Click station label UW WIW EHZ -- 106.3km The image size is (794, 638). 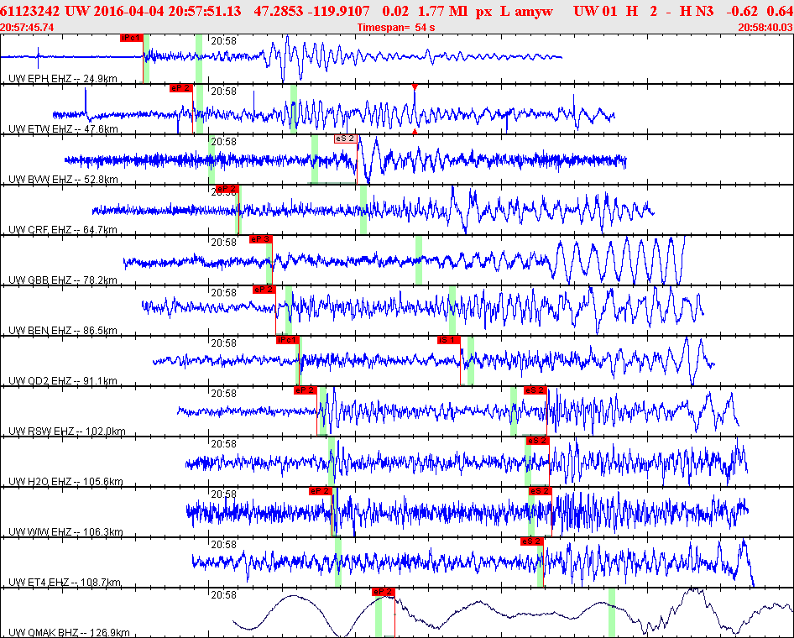point(65,532)
